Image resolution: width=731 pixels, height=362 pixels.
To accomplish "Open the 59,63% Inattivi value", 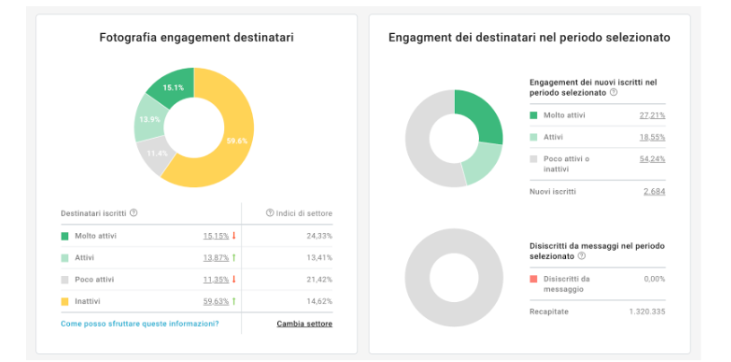I will pos(215,302).
